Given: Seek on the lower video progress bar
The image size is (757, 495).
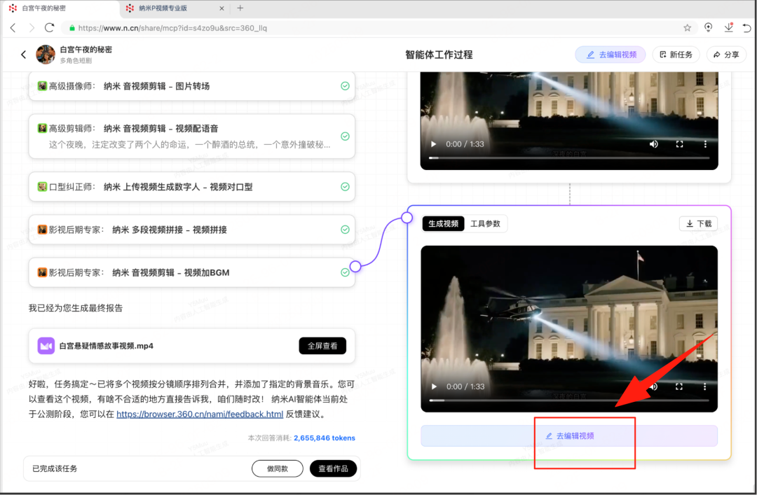Looking at the screenshot, I should [569, 400].
